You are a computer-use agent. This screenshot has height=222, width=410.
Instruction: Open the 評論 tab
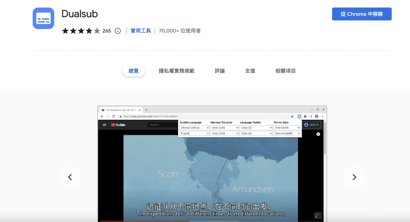tap(220, 71)
